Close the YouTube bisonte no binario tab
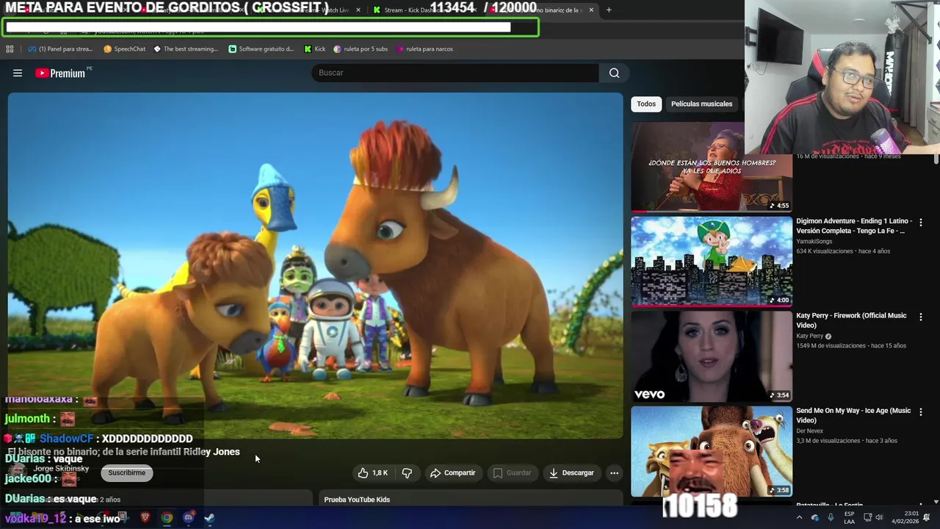Screen dimensions: 940x529 click(591, 10)
